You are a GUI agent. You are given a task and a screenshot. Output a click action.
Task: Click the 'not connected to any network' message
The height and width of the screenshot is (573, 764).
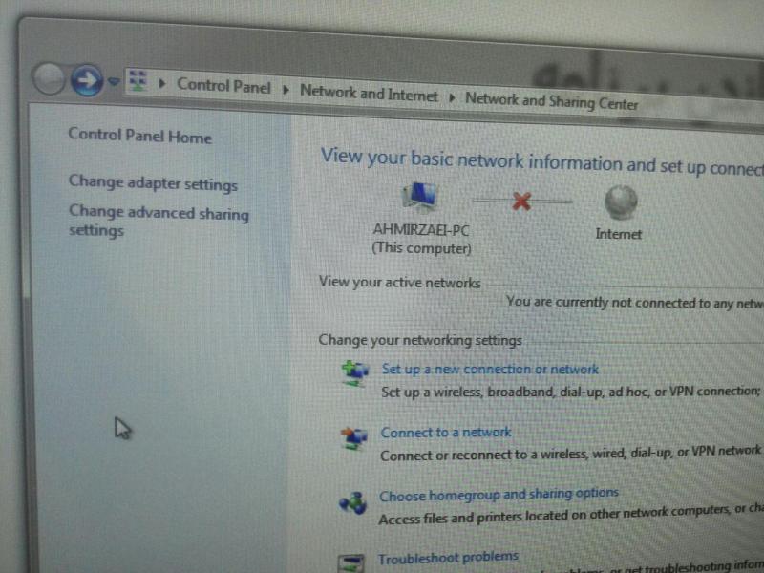pyautogui.click(x=634, y=303)
